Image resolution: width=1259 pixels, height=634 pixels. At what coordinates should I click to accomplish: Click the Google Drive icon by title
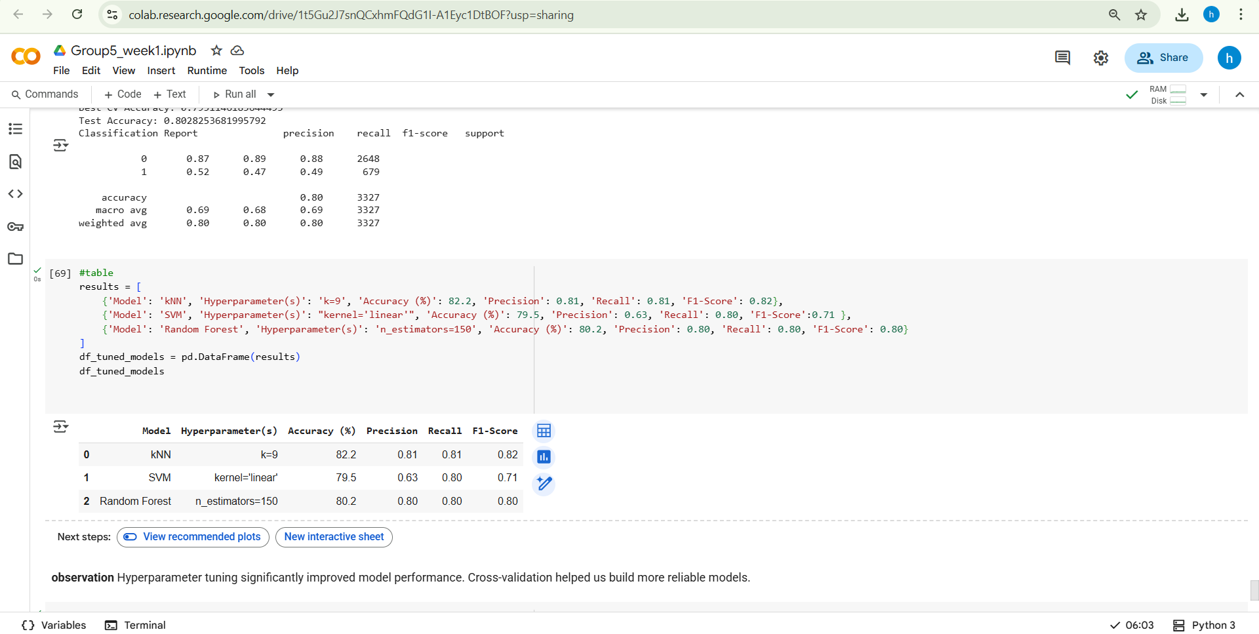click(x=60, y=50)
